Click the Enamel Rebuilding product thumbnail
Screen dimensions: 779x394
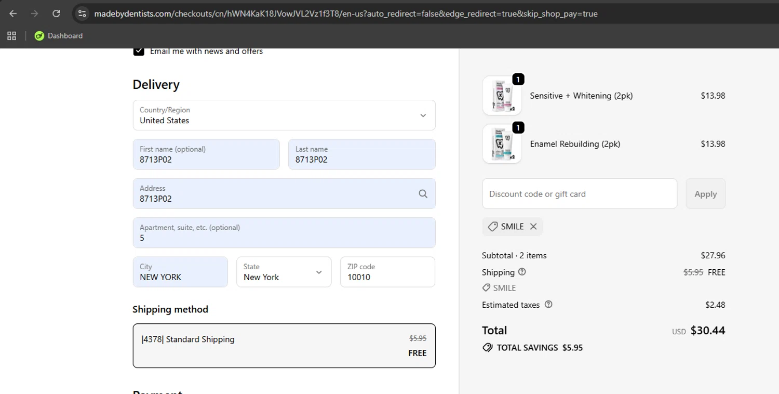tap(502, 144)
